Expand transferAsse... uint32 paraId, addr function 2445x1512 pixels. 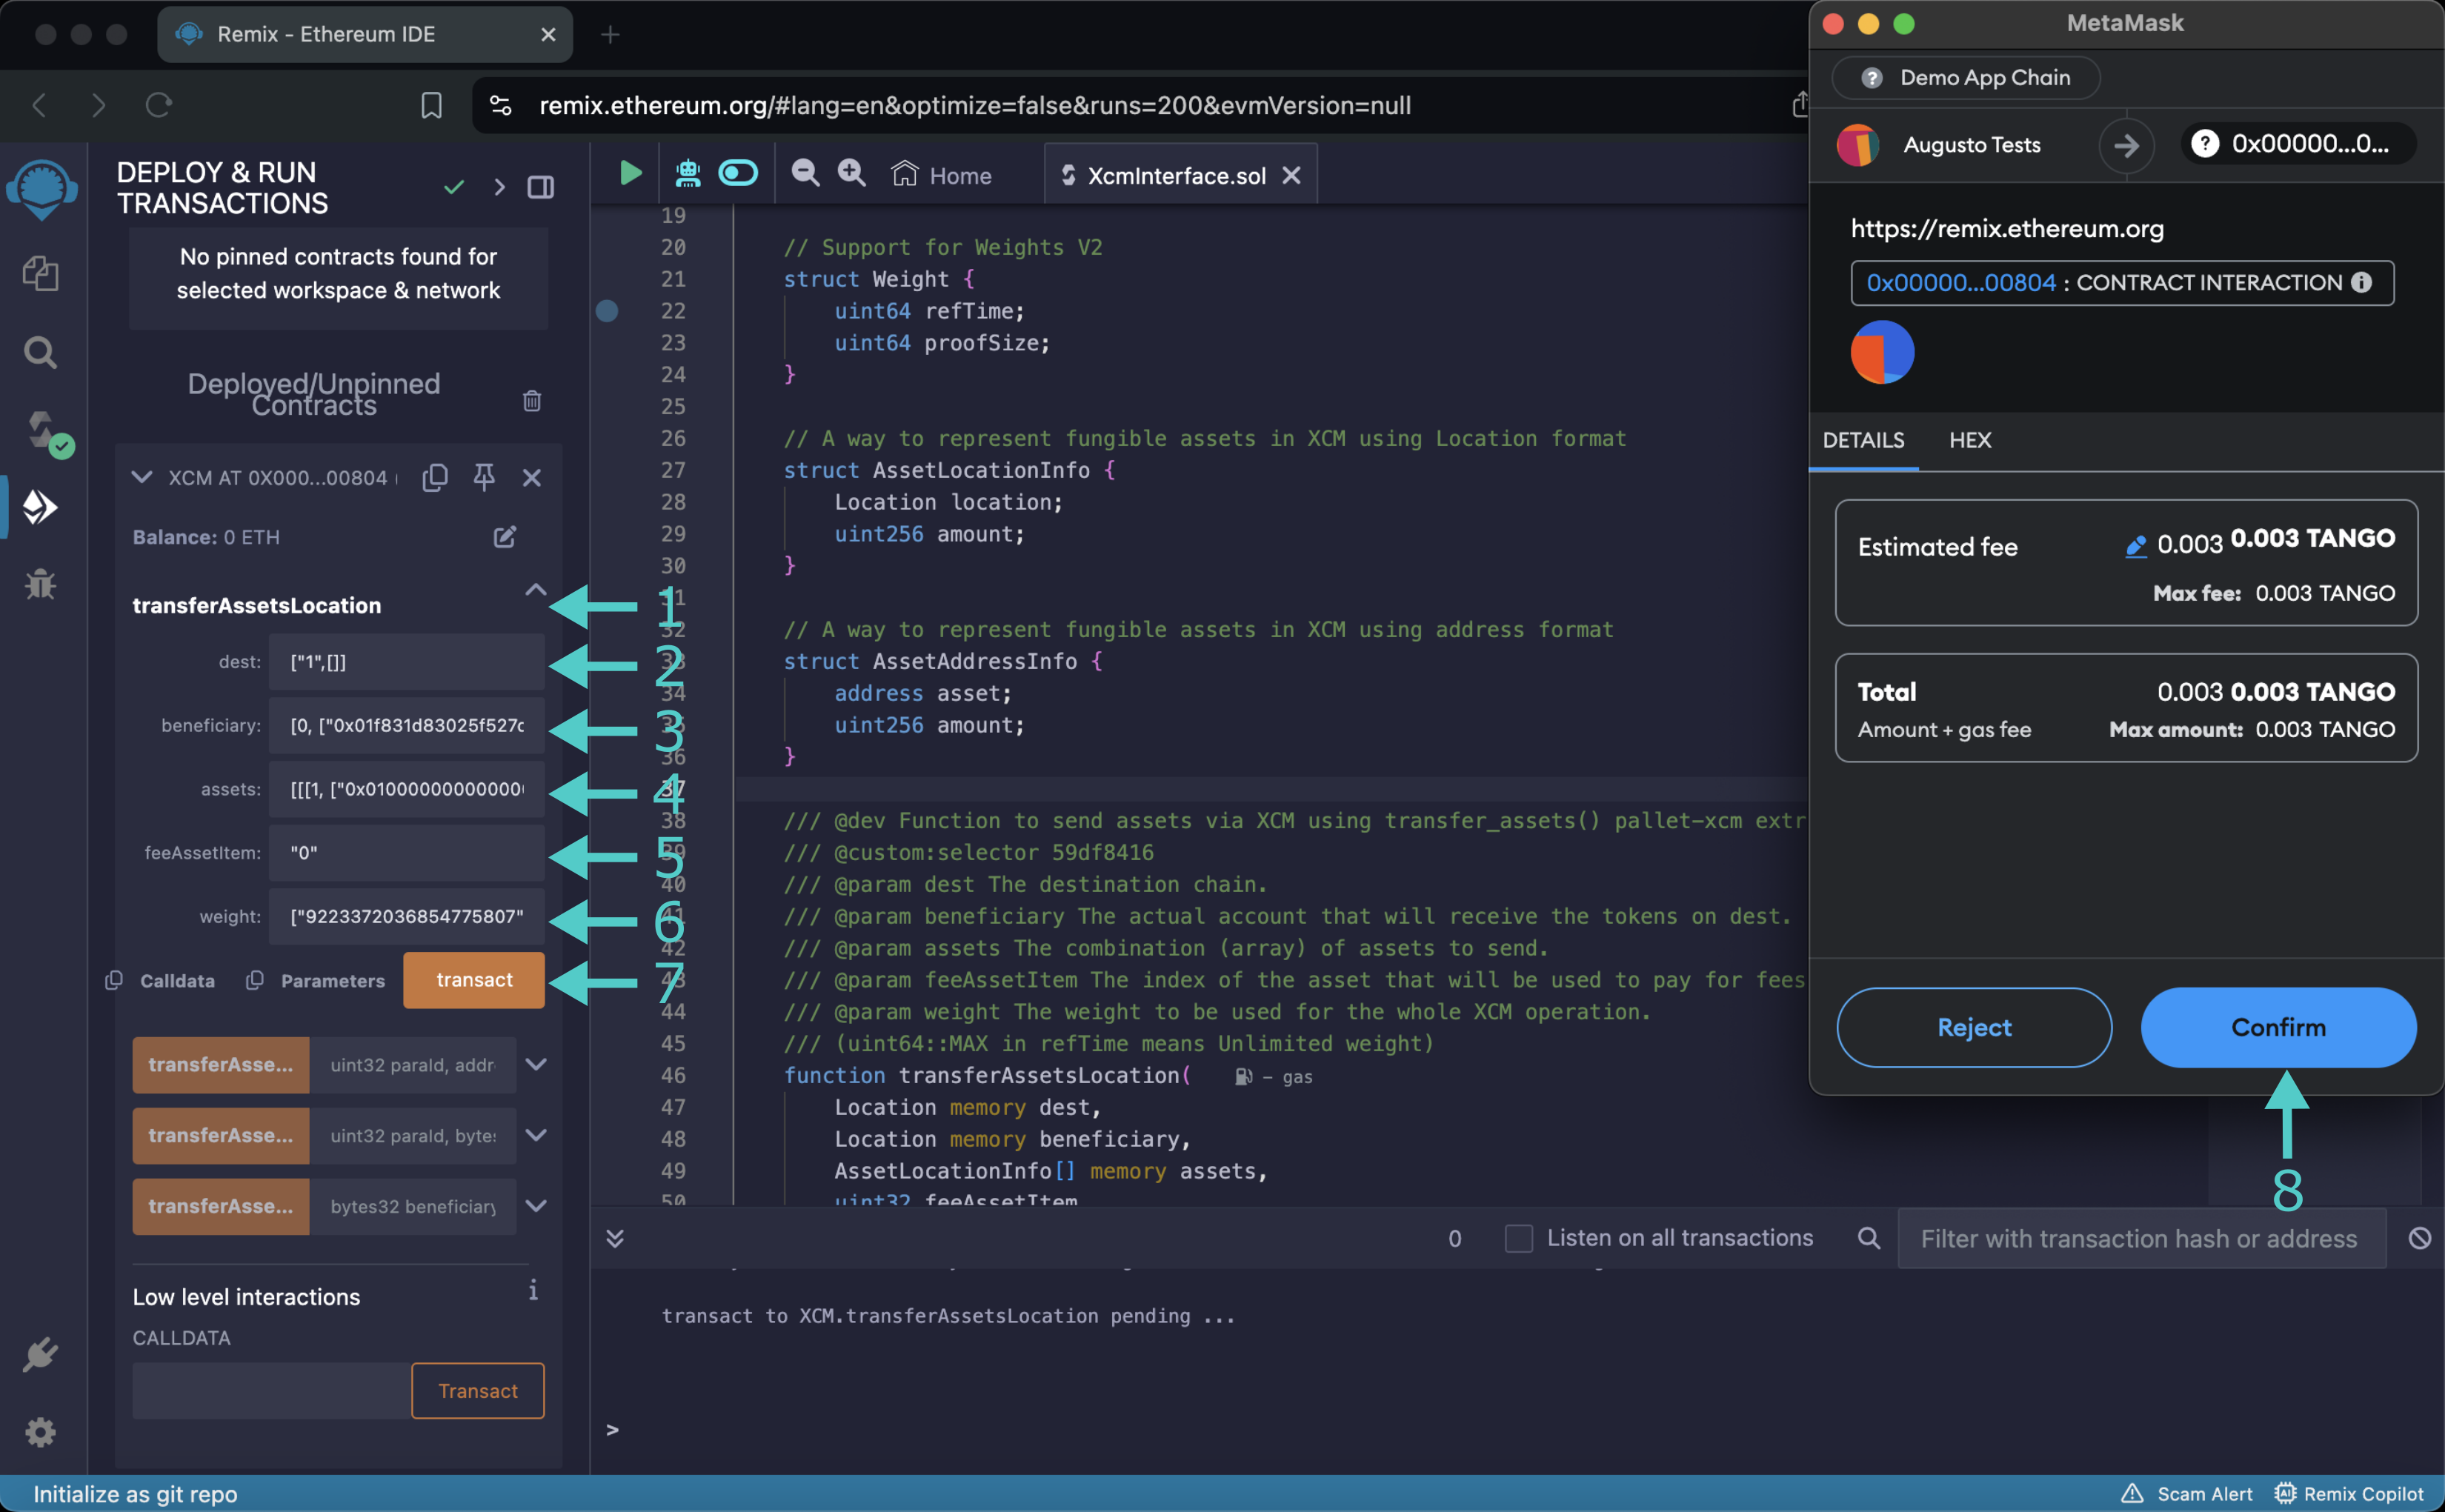coord(536,1065)
